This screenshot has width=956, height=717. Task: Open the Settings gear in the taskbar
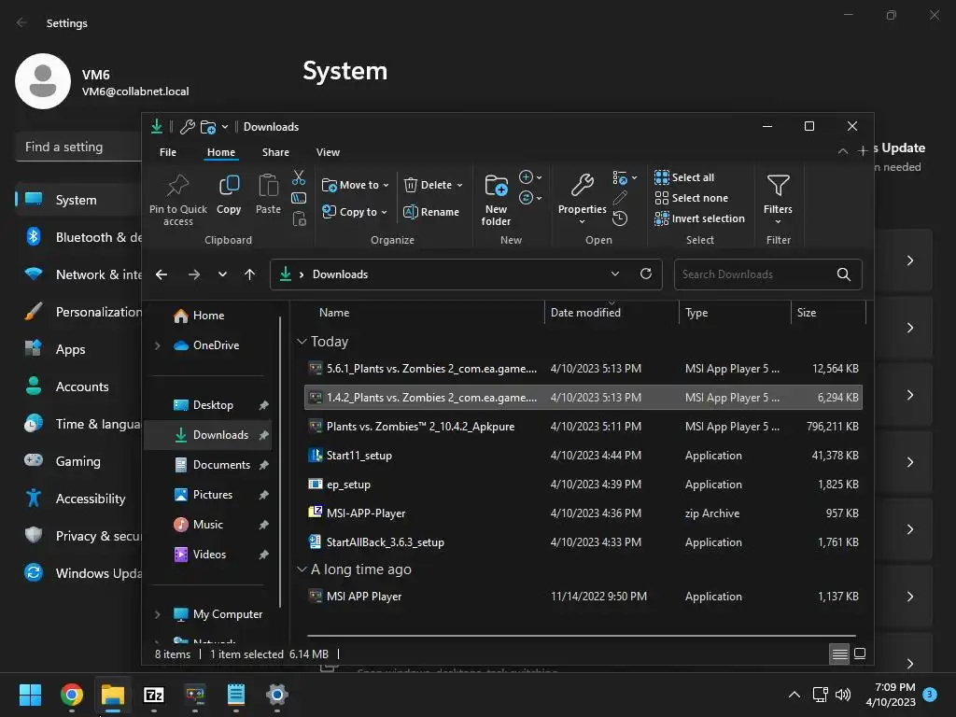(276, 695)
